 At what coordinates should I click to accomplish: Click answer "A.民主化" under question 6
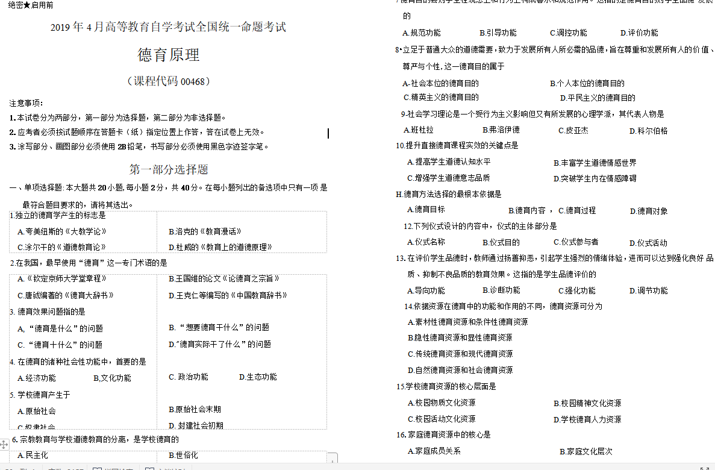pos(33,456)
